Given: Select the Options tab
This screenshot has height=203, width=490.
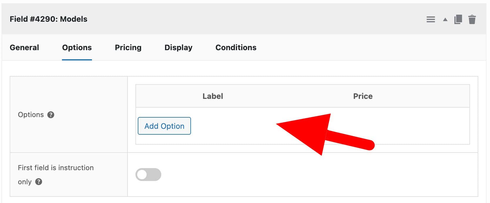Looking at the screenshot, I should pos(77,48).
